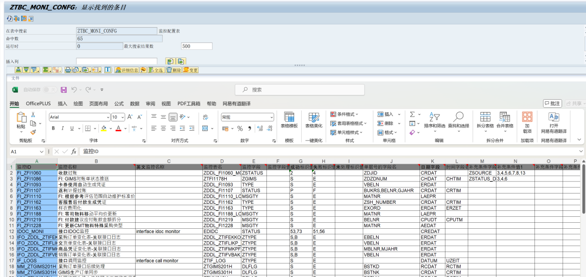Expand the 套用表格格式 menu
This screenshot has width=586, height=277.
(349, 123)
